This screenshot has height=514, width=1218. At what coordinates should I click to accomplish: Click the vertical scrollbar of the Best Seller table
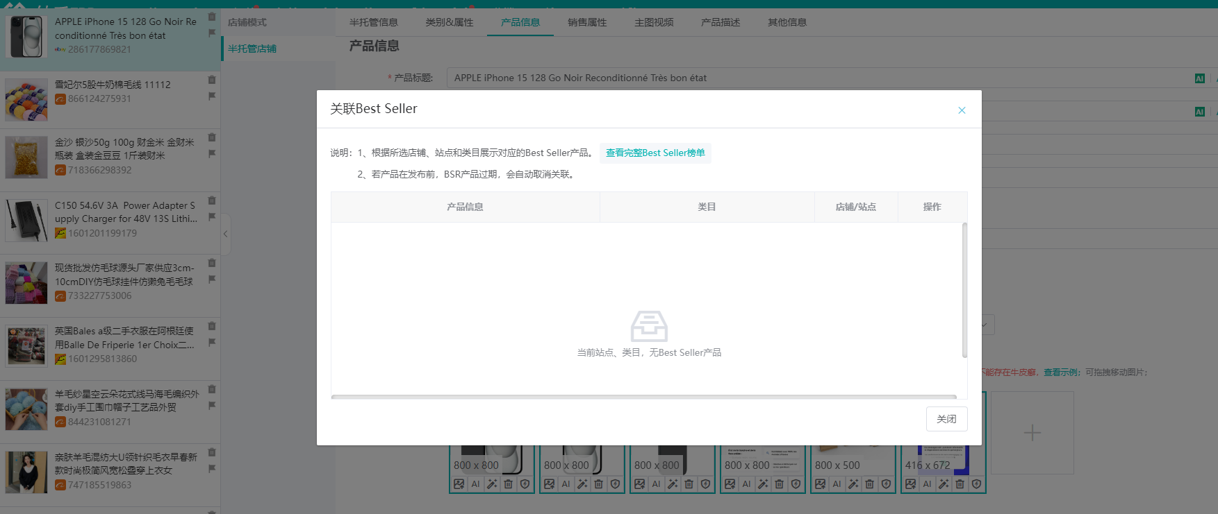(964, 290)
